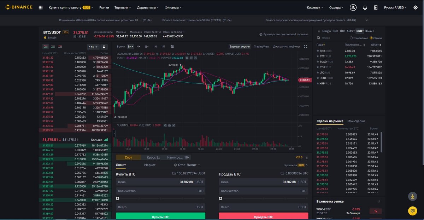Open the ALTS market dropdown
The width and height of the screenshot is (424, 220).
(351, 31)
